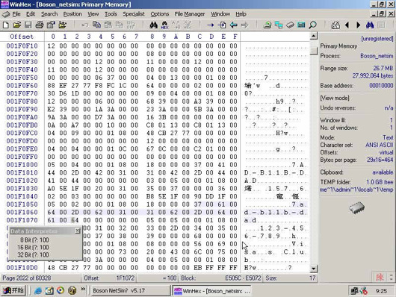Click status bar Offset value 1F1072

pos(126,278)
